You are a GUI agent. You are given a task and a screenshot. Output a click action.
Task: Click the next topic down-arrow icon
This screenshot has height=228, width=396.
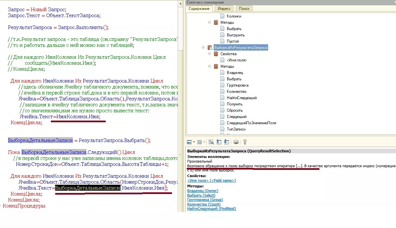click(226, 142)
